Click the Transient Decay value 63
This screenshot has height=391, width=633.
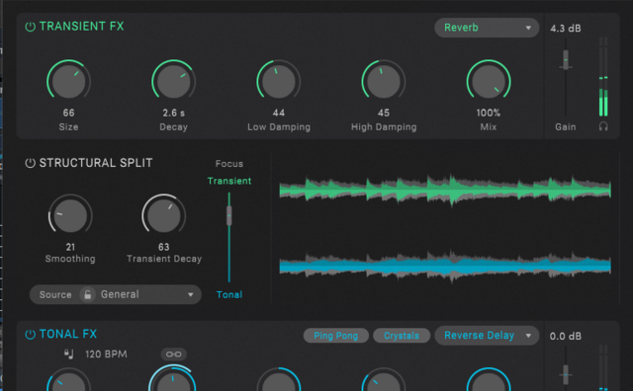pyautogui.click(x=163, y=247)
